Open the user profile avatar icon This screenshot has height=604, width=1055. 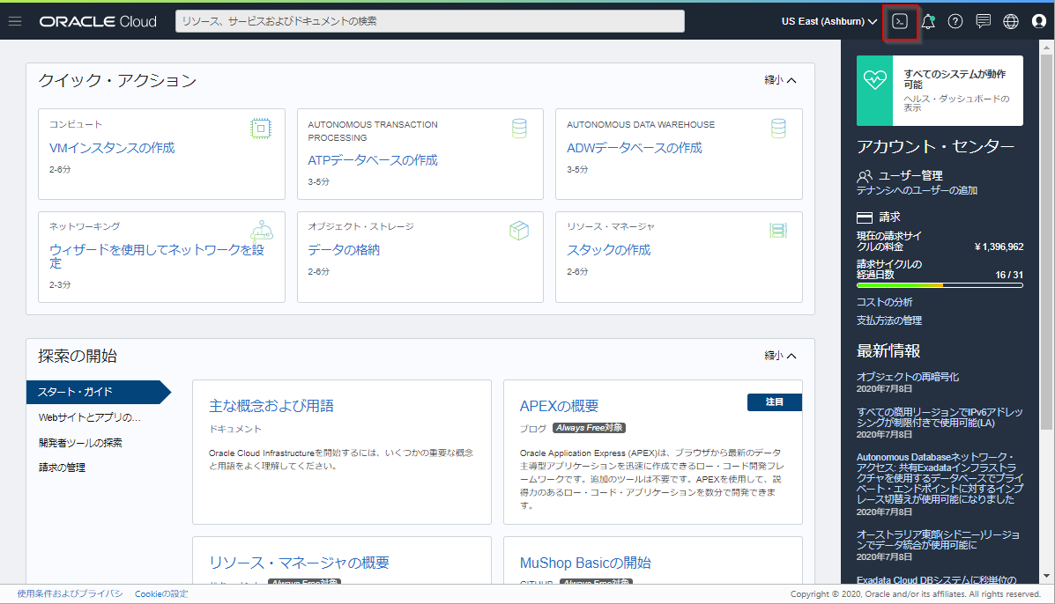(1038, 22)
